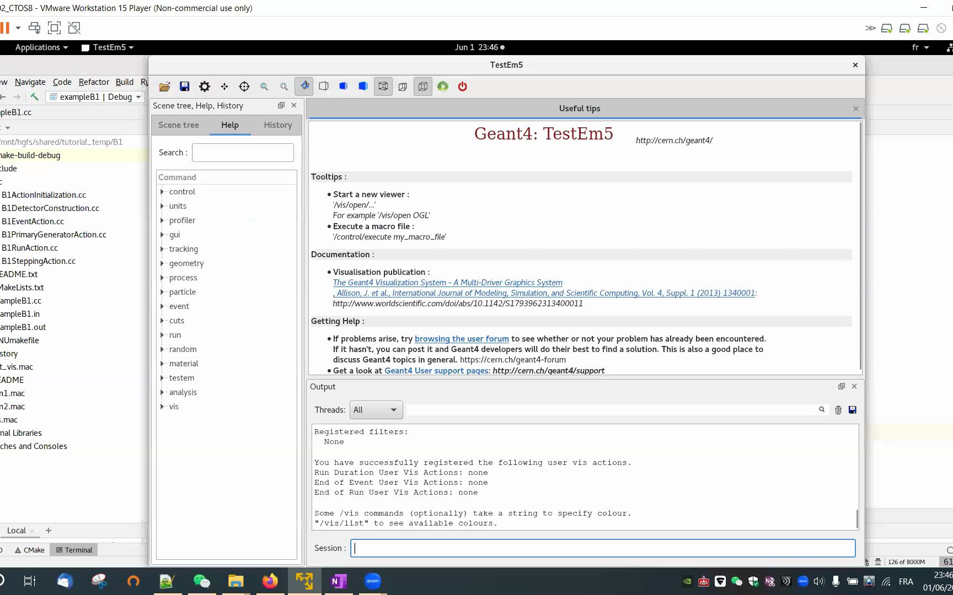Expand the particle command node

pyautogui.click(x=162, y=292)
